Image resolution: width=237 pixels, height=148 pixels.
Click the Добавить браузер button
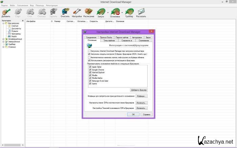139,90
